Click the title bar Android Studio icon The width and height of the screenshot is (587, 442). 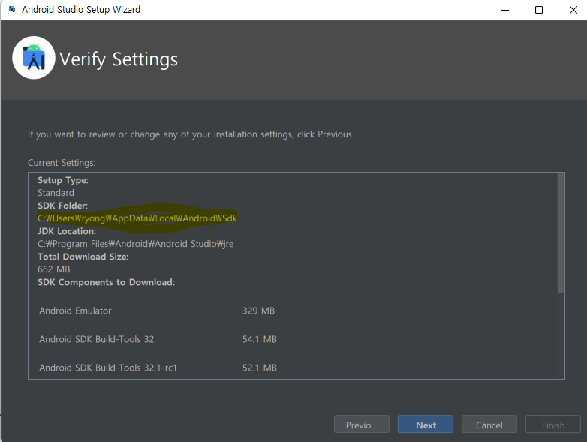(12, 9)
